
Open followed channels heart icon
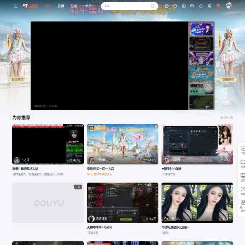pyautogui.click(x=175, y=6)
